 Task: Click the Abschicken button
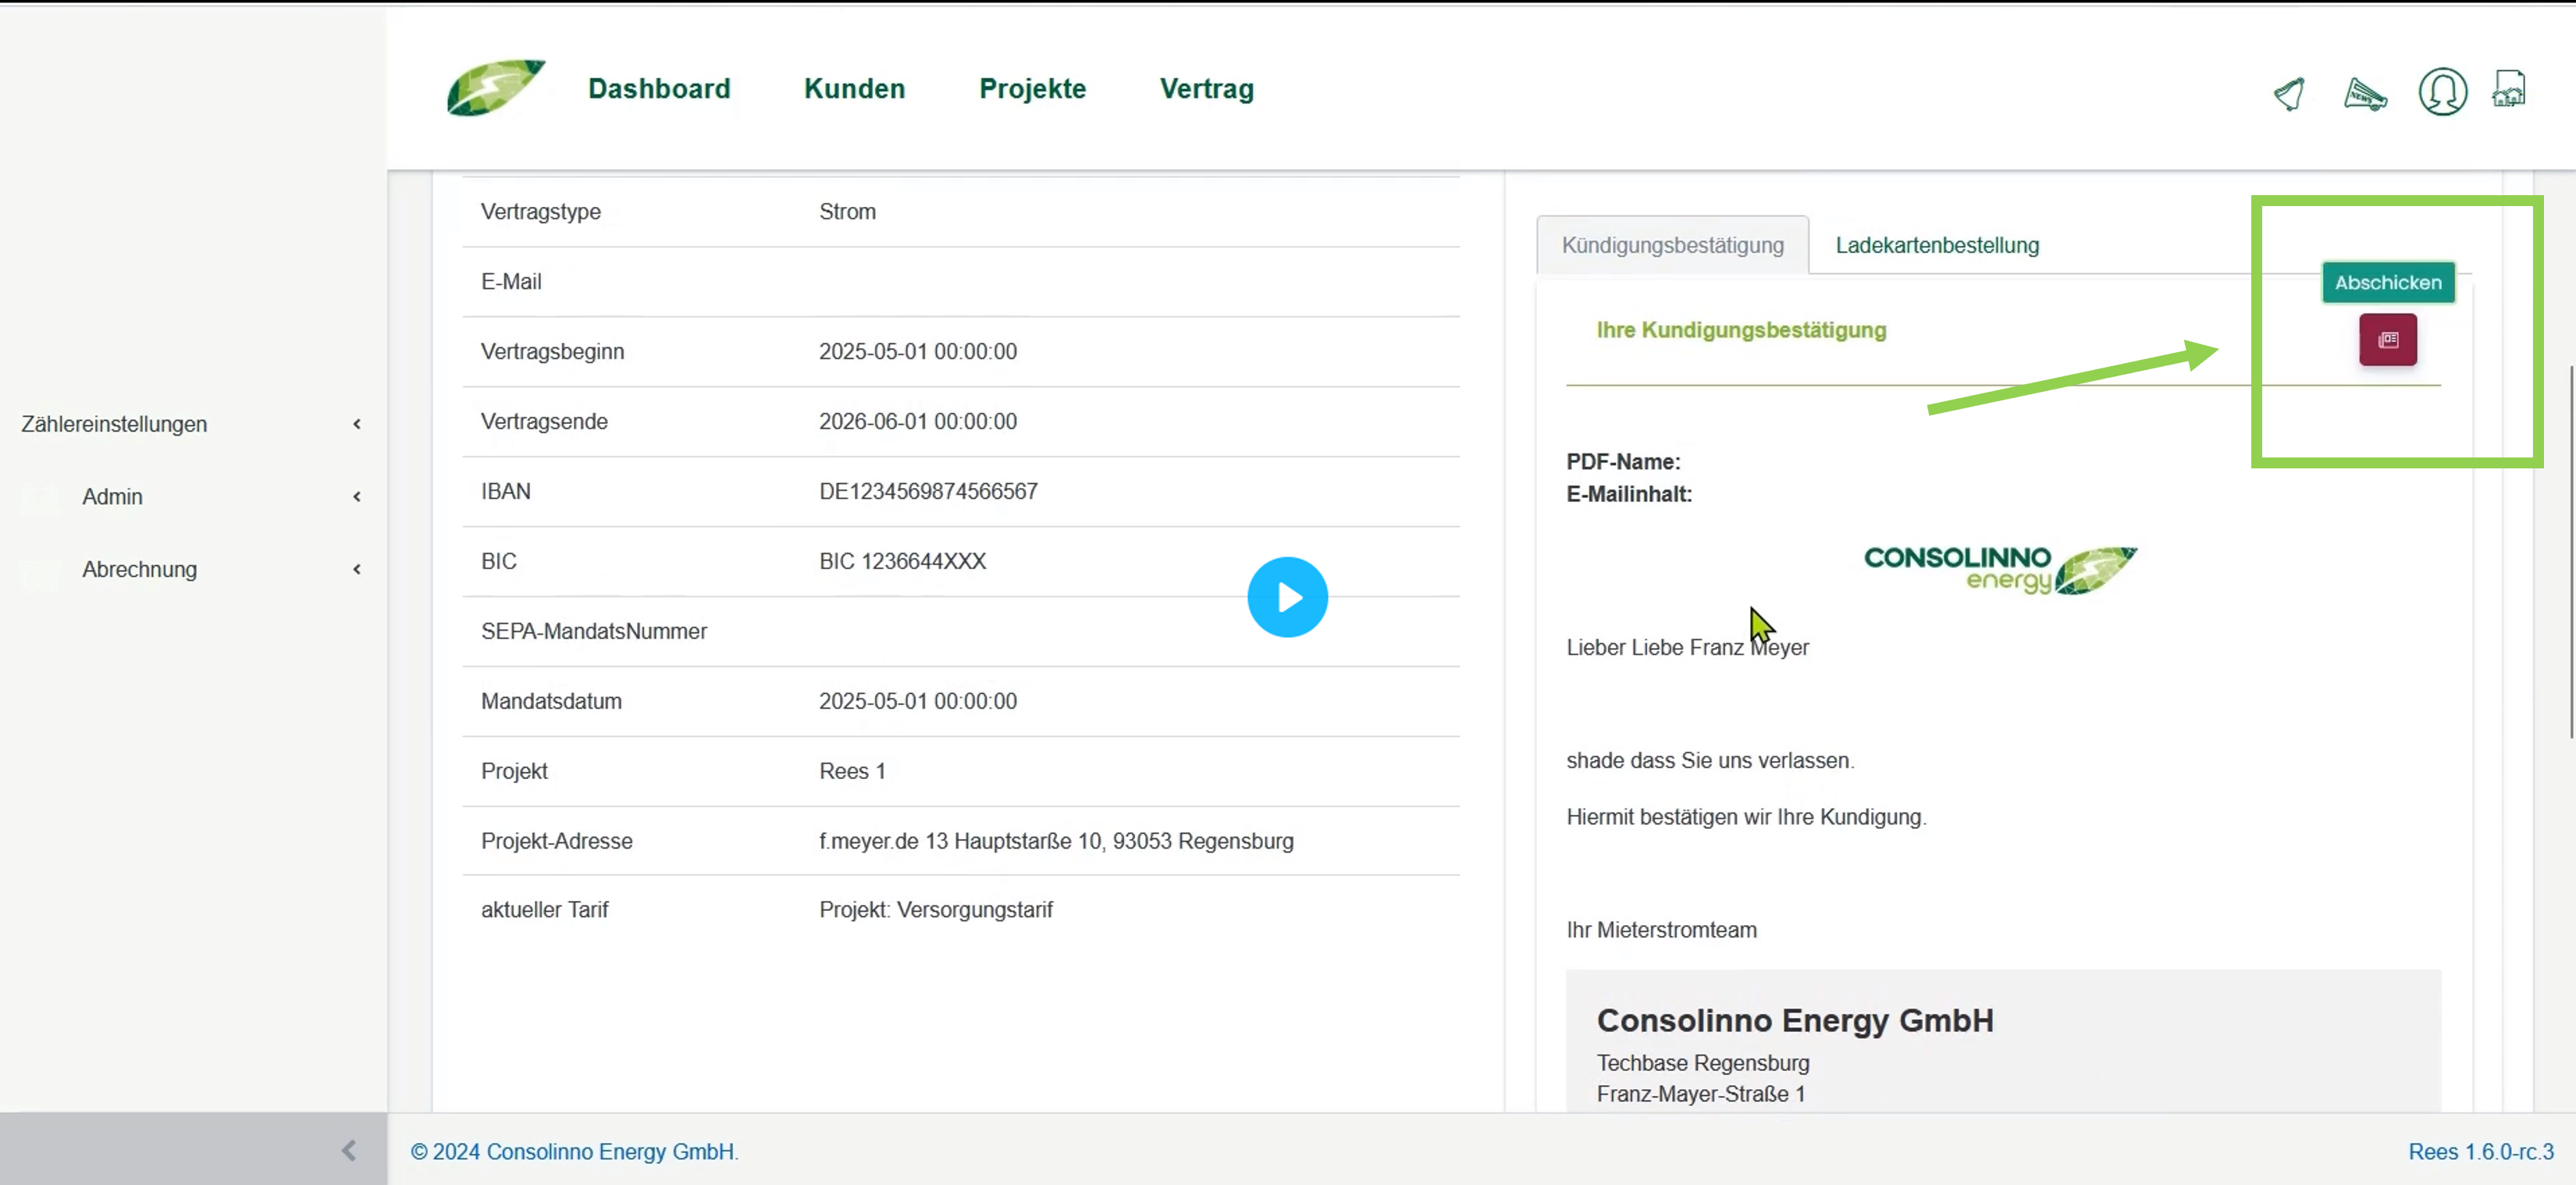click(2387, 283)
